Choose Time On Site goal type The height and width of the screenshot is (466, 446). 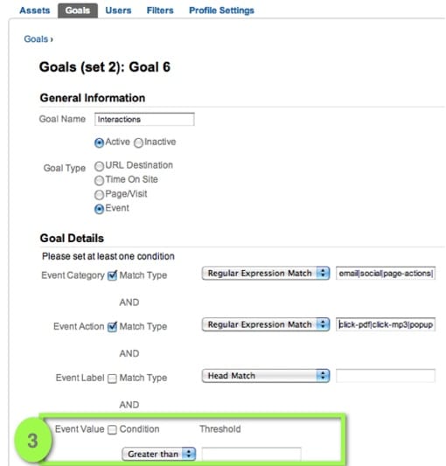click(x=99, y=180)
